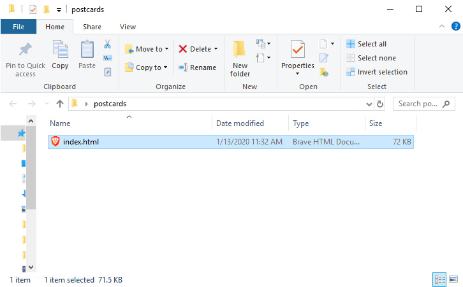Go up one folder level arrow

click(60, 104)
